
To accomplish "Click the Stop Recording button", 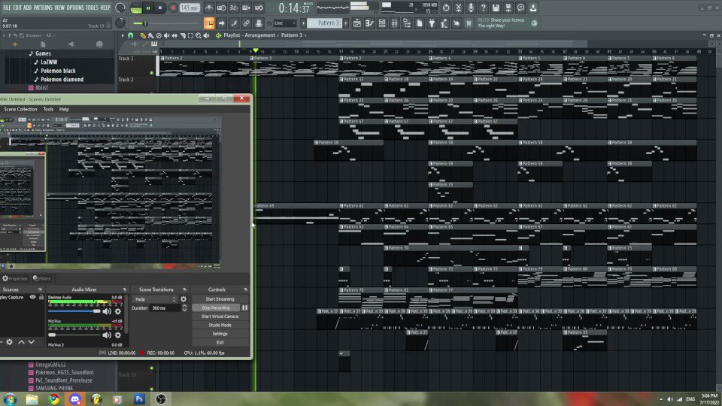I will (x=216, y=308).
